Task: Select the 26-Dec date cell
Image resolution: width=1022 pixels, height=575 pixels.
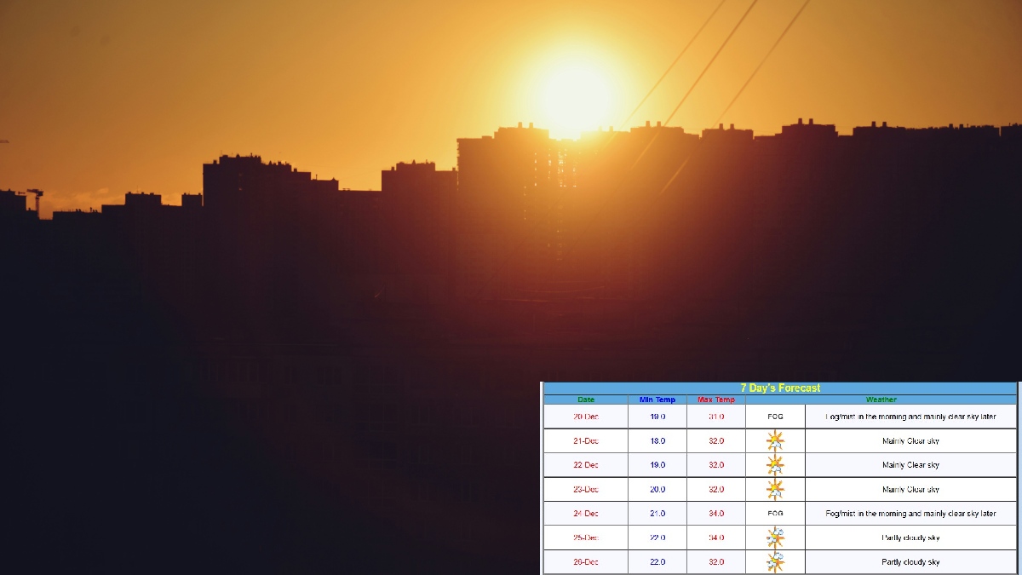Action: [586, 562]
